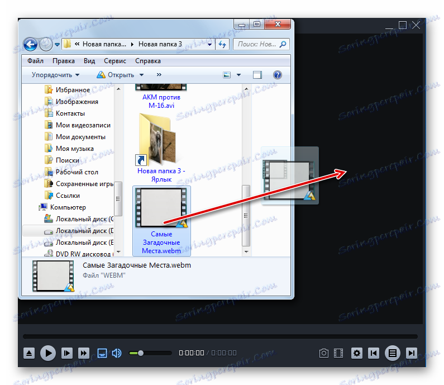Click the refresh button by address bar
Viewport: 444px width, 385px height.
pos(222,45)
